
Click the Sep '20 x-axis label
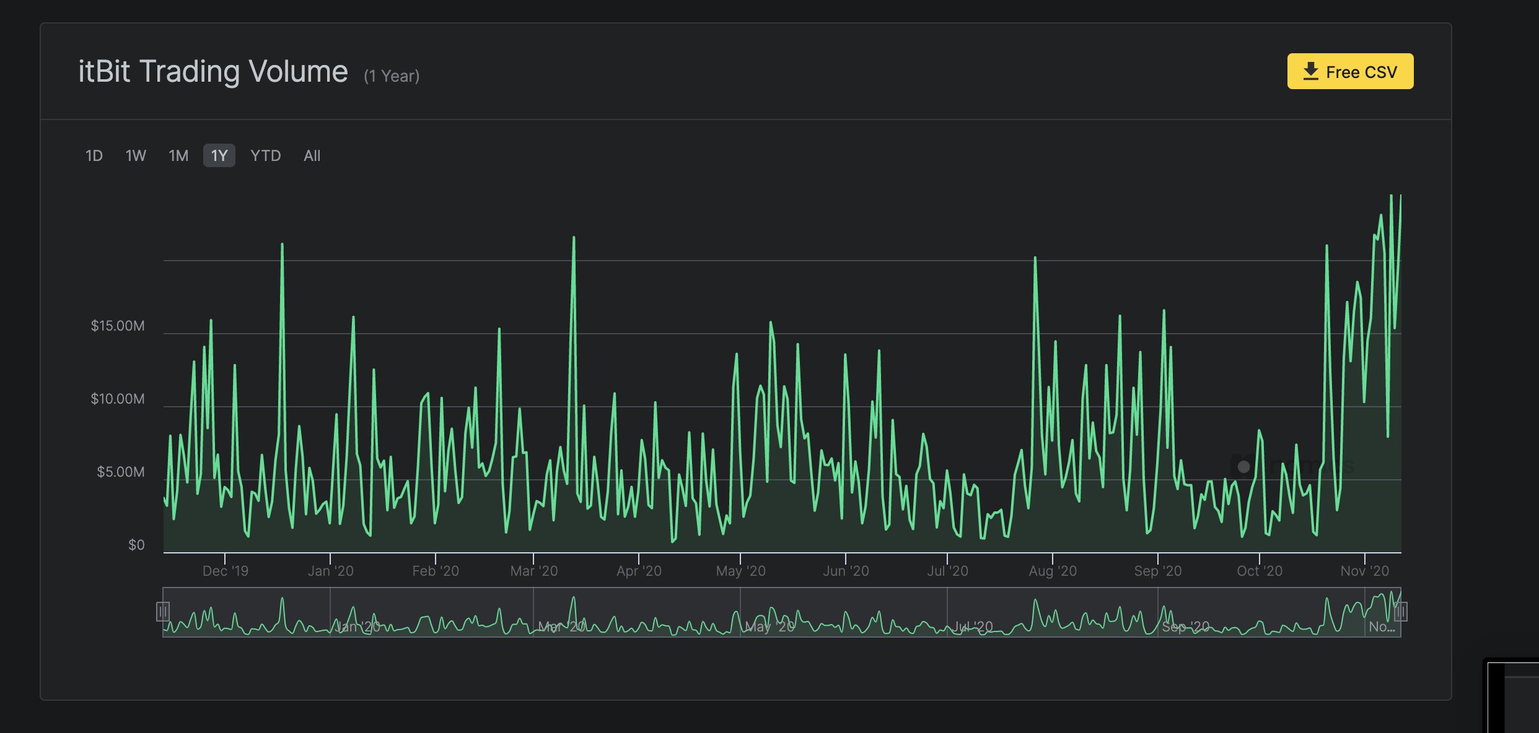[1158, 571]
